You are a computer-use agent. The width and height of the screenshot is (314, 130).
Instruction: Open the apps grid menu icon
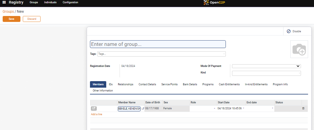(4, 2)
